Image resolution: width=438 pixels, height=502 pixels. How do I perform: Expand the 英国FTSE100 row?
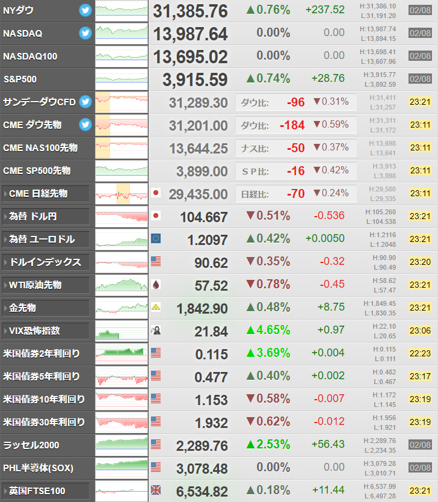coord(46,491)
